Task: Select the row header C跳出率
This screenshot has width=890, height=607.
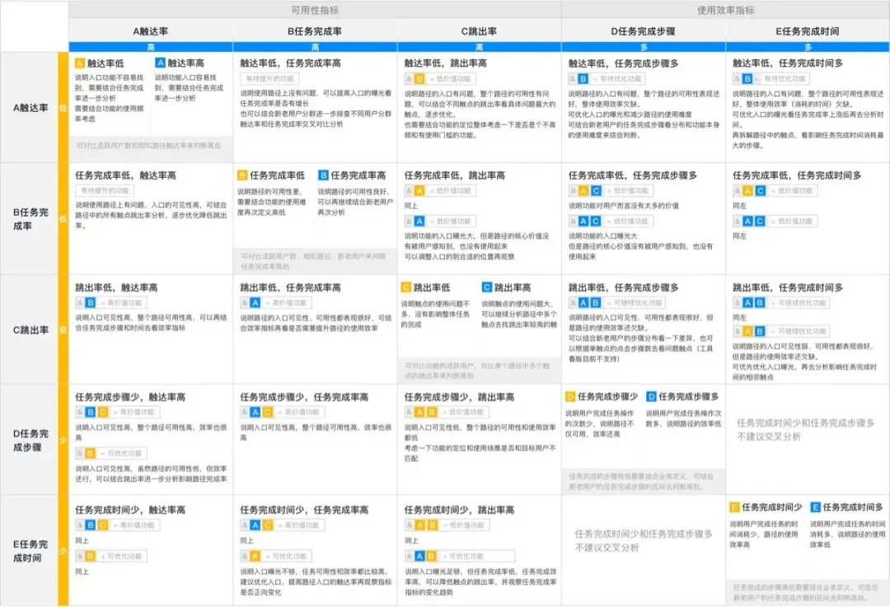Action: tap(30, 329)
